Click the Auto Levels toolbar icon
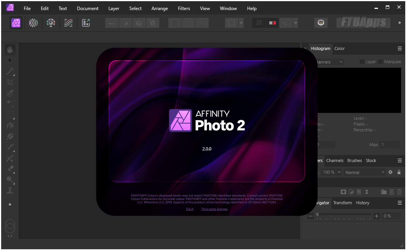This screenshot has height=250, width=406. 112,23
